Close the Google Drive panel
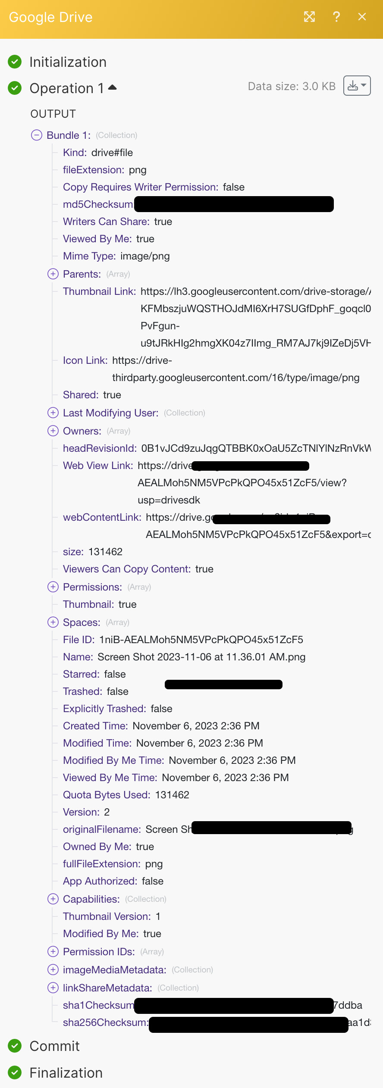The height and width of the screenshot is (1088, 383). 362,17
